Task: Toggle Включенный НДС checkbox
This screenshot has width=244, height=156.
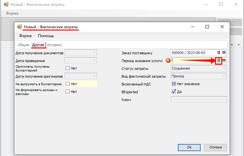Action: 174,84
